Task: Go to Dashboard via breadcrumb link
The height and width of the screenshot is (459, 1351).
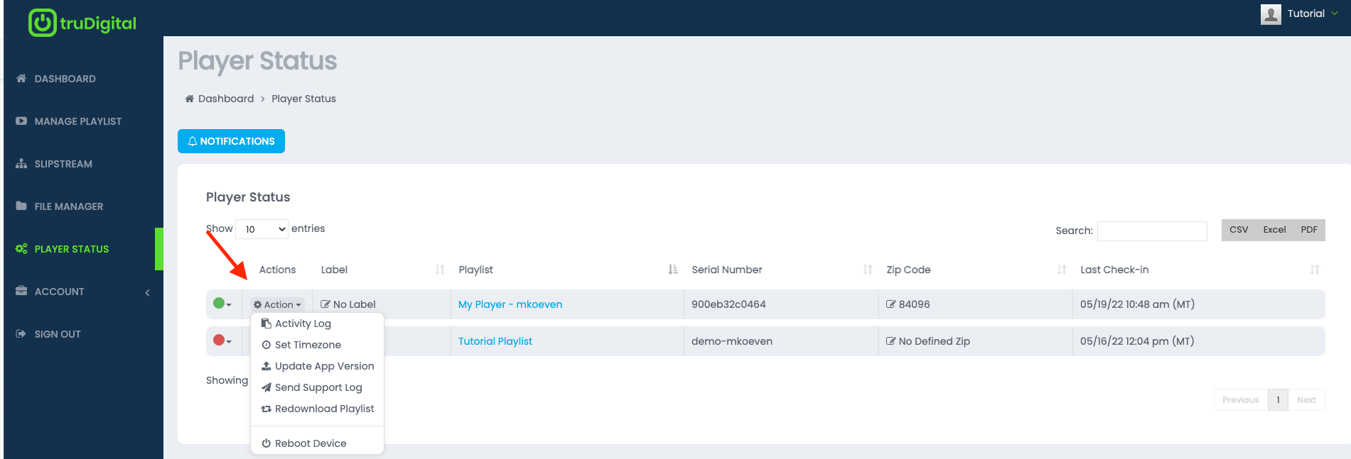Action: (226, 99)
